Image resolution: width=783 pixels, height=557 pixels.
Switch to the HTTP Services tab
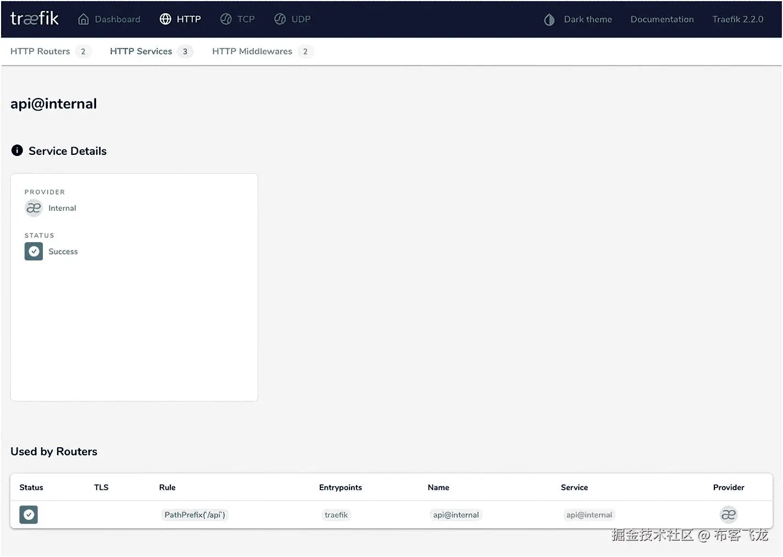151,52
